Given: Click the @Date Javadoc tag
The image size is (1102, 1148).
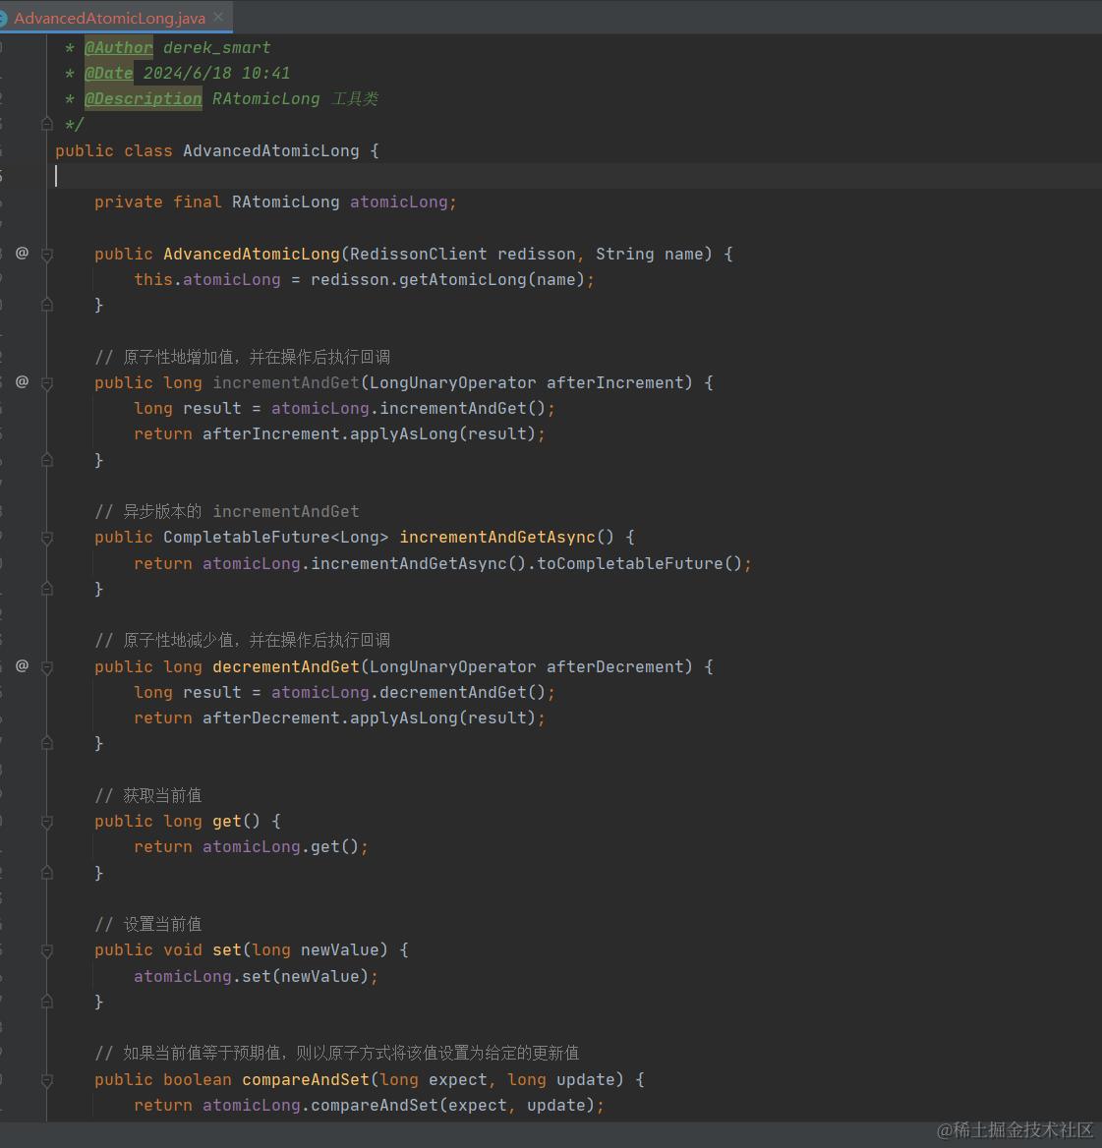Looking at the screenshot, I should (x=108, y=73).
